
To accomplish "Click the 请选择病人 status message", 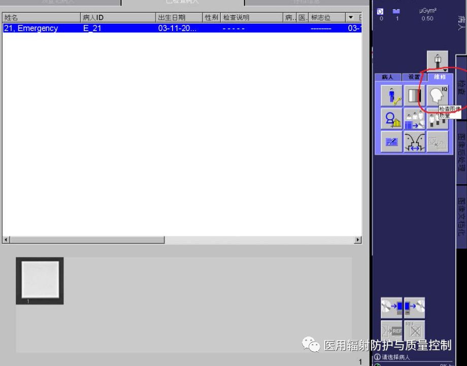I will click(x=396, y=357).
